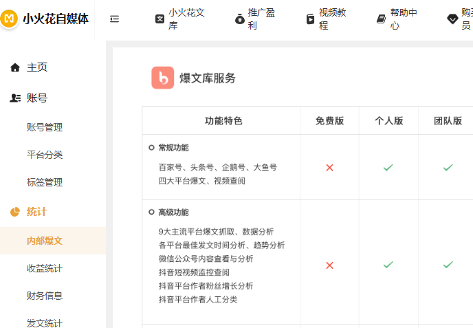Click the 团队版 column header

click(x=448, y=121)
